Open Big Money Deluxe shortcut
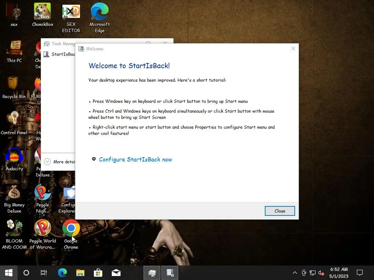This screenshot has width=374, height=280. click(14, 199)
